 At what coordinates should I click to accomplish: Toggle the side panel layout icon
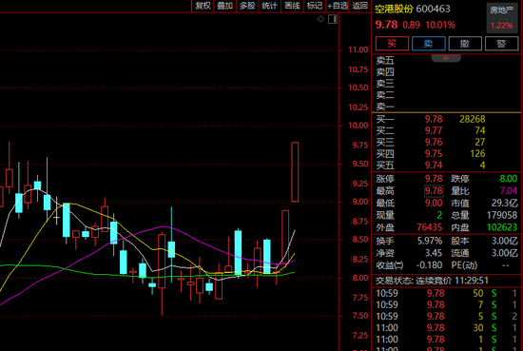click(x=333, y=19)
